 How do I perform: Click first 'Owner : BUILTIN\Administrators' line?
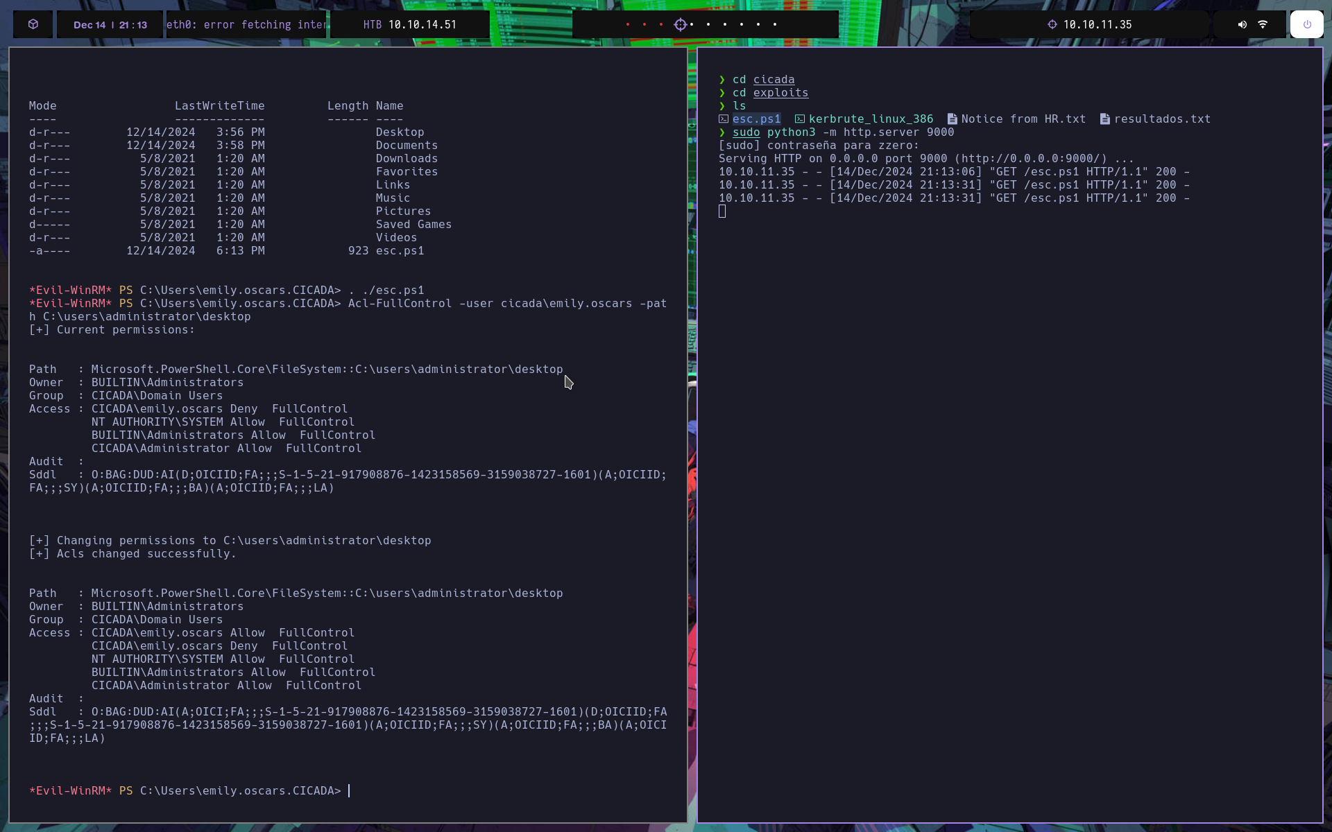[x=137, y=383]
